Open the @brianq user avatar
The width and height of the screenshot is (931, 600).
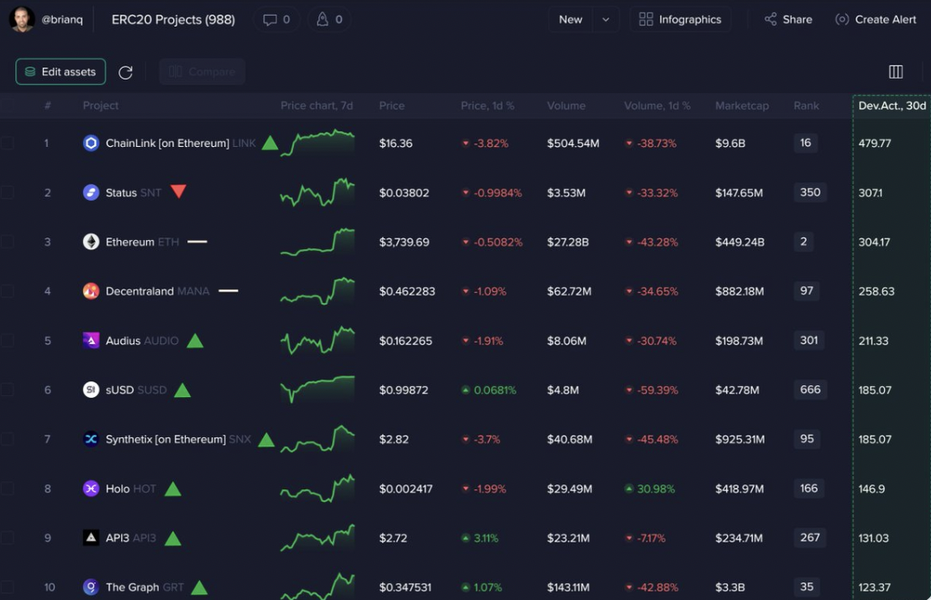[22, 19]
